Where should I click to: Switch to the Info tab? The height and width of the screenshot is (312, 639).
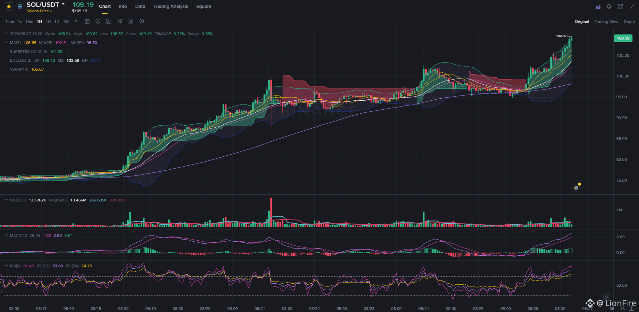123,6
